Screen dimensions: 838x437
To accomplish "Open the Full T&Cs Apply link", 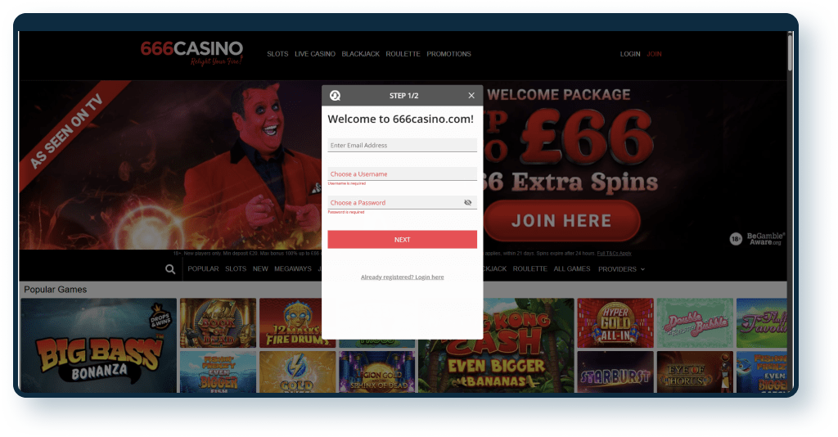I will pos(614,253).
